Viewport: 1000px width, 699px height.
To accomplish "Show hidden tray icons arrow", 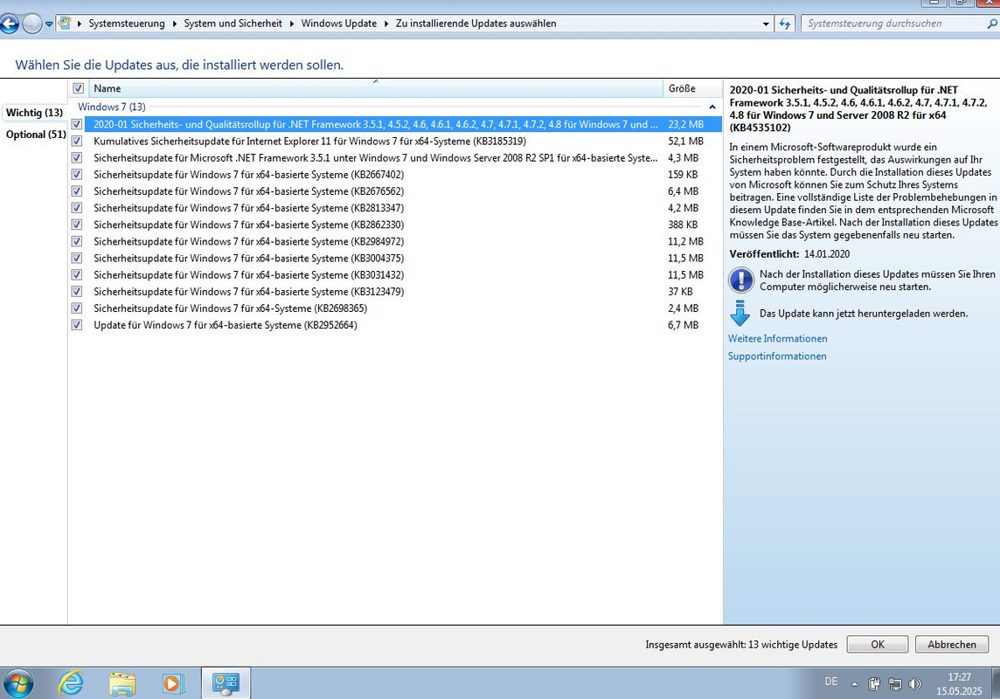I will [x=854, y=684].
